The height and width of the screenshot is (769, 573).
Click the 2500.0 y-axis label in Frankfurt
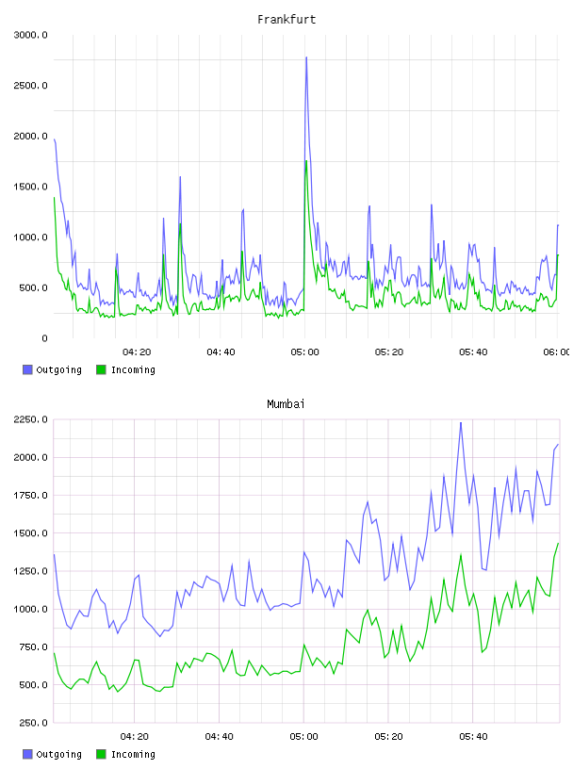30,86
